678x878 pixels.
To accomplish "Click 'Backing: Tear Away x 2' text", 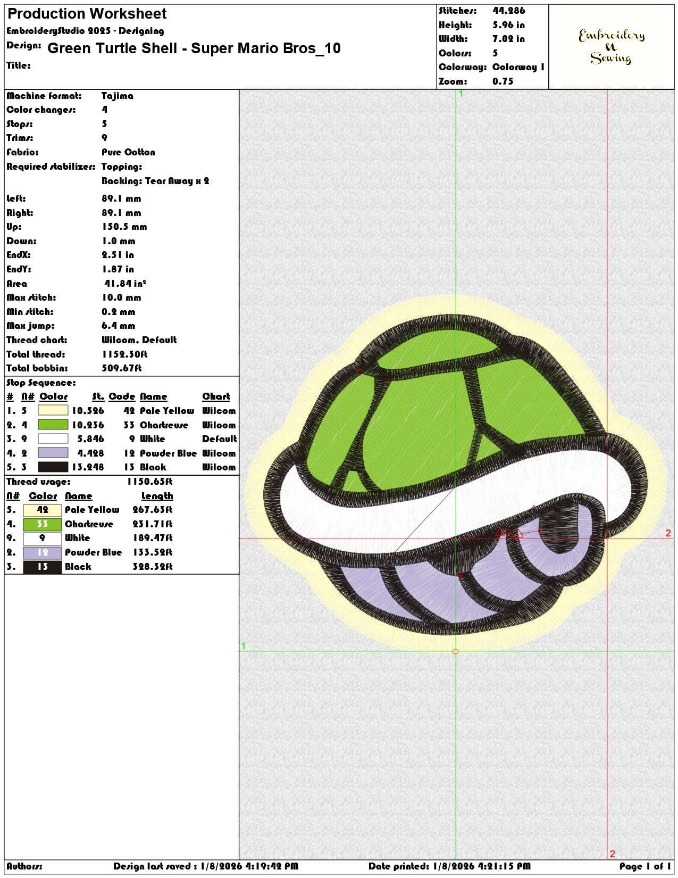I will click(155, 181).
